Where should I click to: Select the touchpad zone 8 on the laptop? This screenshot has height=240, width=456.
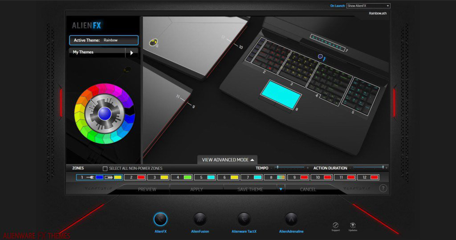tap(281, 95)
